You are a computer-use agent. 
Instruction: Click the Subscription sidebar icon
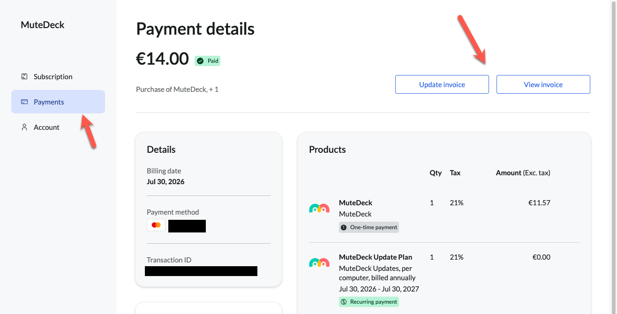[x=24, y=76]
